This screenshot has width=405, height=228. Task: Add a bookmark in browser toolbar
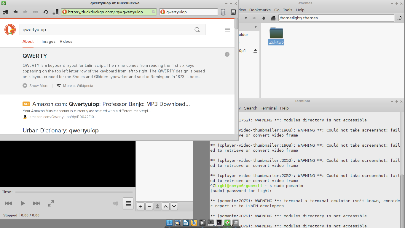[x=56, y=12]
